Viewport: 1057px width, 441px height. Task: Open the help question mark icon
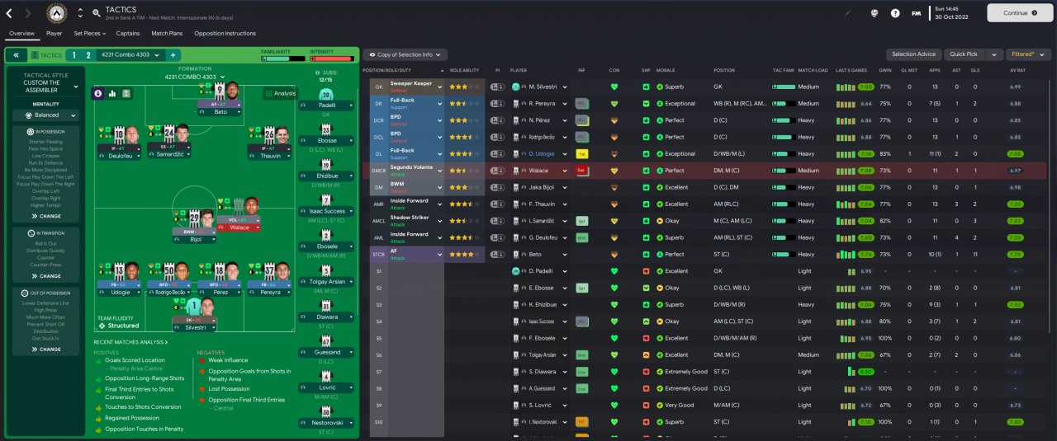point(895,13)
